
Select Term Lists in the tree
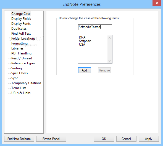19,88
